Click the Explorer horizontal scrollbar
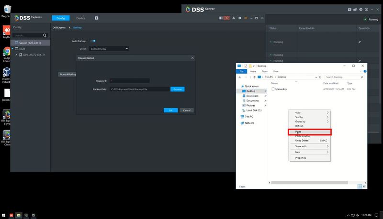 tap(309, 183)
